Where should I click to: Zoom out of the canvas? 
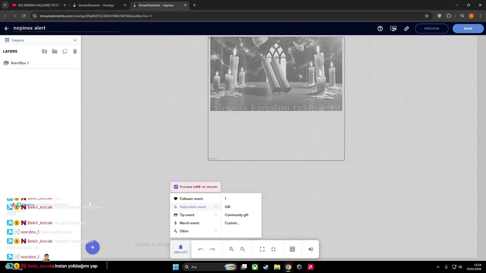(x=243, y=249)
